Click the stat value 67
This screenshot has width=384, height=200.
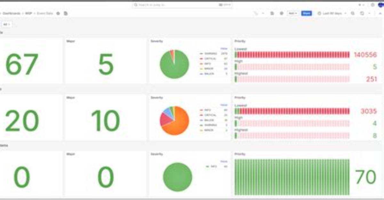22,64
